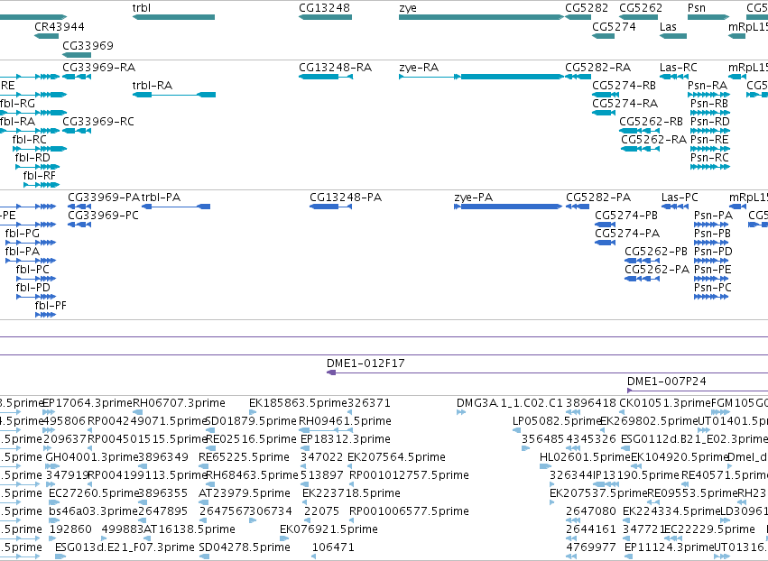
Task: Click the SD01879.5prime EST label
Action: click(250, 421)
